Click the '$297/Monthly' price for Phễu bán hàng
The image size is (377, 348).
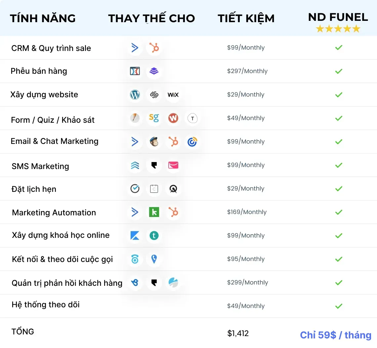coord(247,71)
